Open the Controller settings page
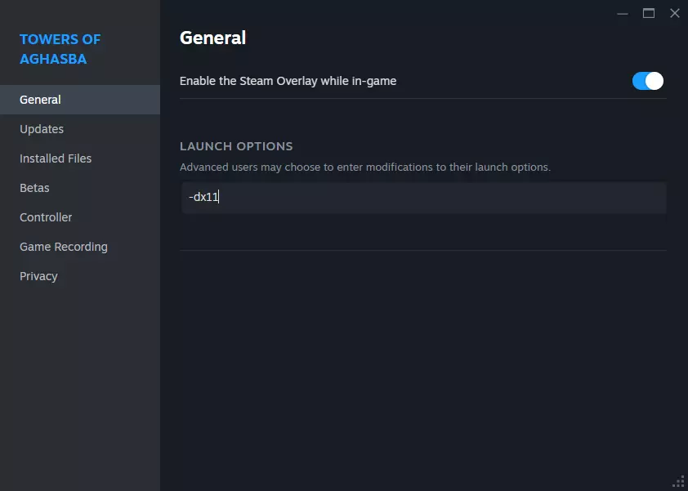The width and height of the screenshot is (688, 491). click(x=46, y=217)
